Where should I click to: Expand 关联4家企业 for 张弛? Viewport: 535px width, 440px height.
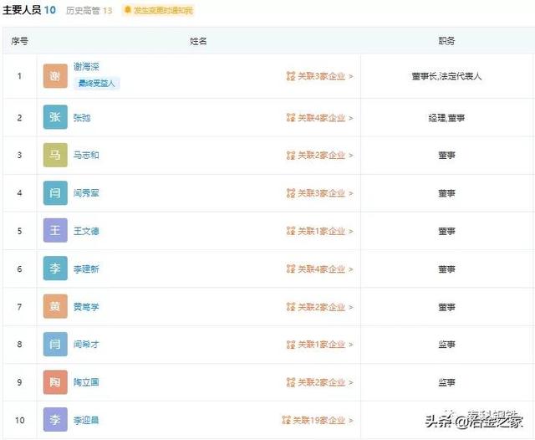pyautogui.click(x=319, y=118)
